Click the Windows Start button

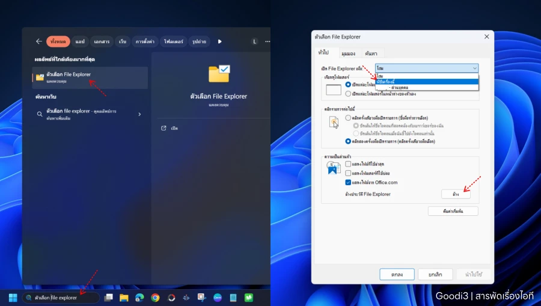coord(11,298)
